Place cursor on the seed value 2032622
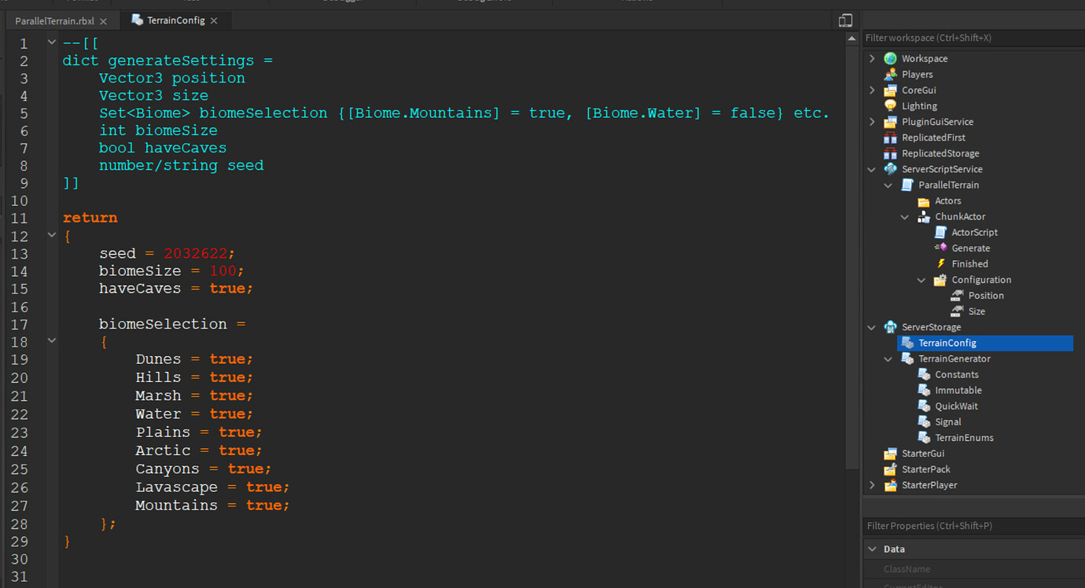This screenshot has width=1085, height=588. pyautogui.click(x=196, y=253)
